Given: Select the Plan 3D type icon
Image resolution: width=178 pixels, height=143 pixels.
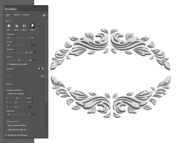Looking at the screenshot, I should [9, 26].
